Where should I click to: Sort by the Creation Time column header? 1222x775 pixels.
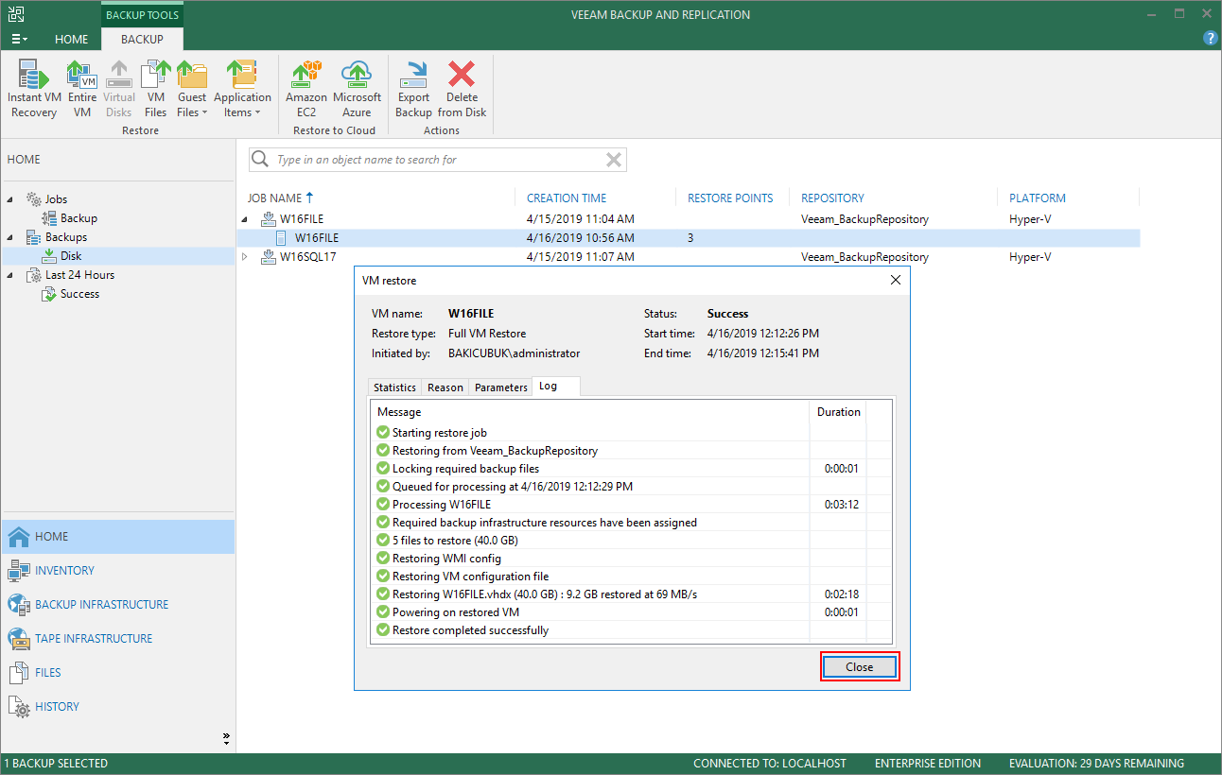(x=567, y=198)
